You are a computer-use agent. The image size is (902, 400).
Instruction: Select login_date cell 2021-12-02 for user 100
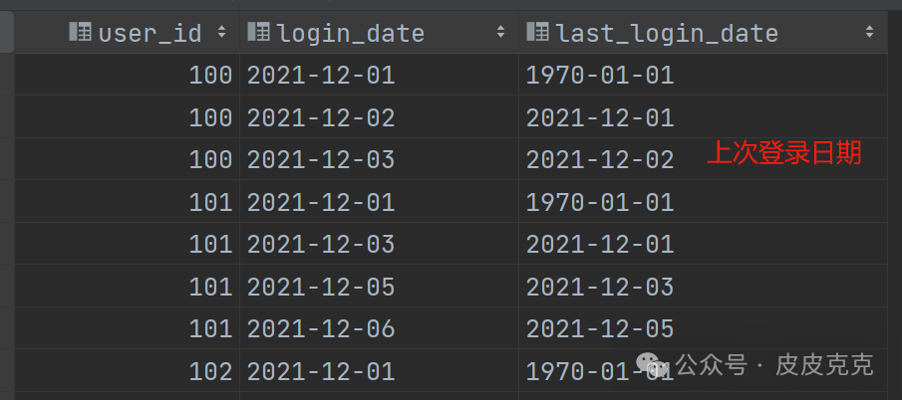[379, 117]
